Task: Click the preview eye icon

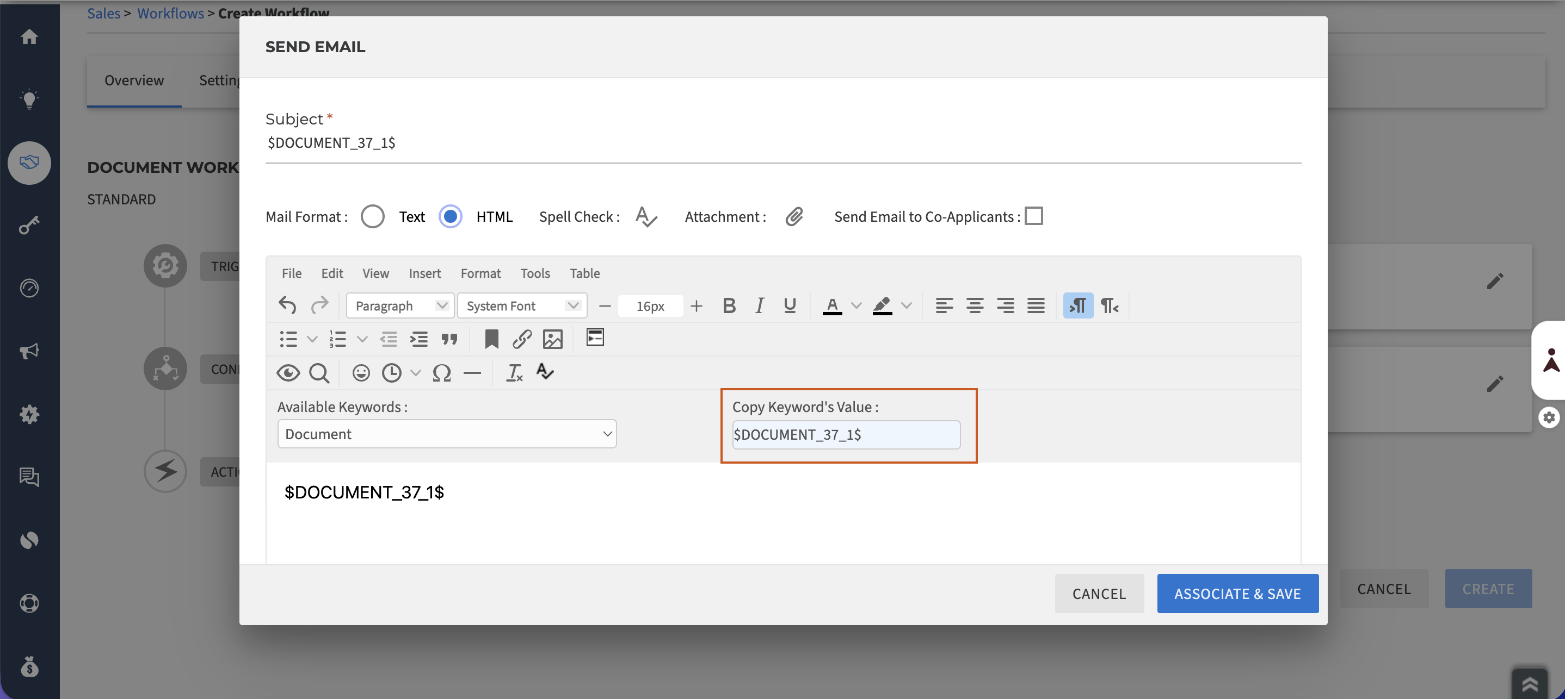Action: click(288, 372)
